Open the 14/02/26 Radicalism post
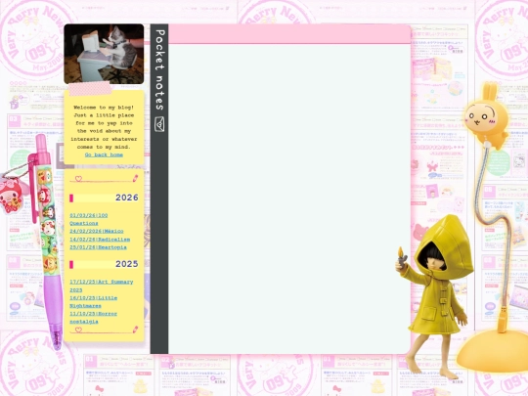 pos(100,240)
